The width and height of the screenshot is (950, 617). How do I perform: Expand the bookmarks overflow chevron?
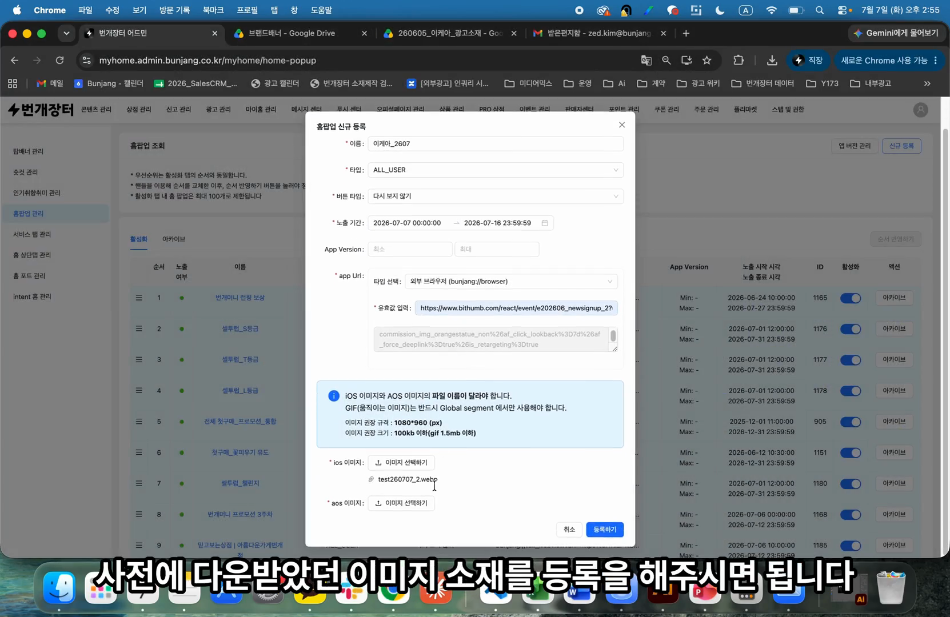pos(927,83)
